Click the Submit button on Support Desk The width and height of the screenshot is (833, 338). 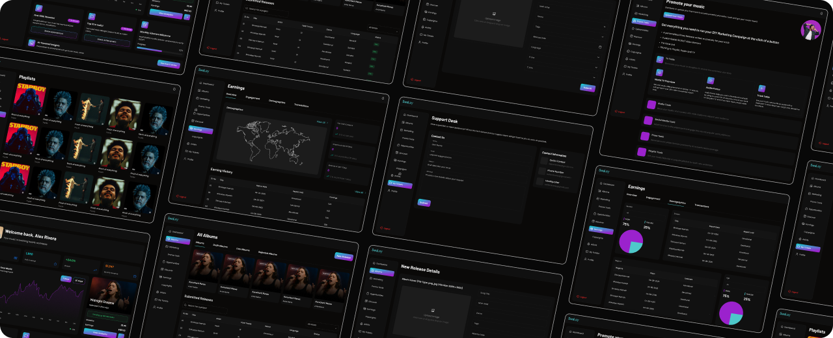click(x=424, y=203)
